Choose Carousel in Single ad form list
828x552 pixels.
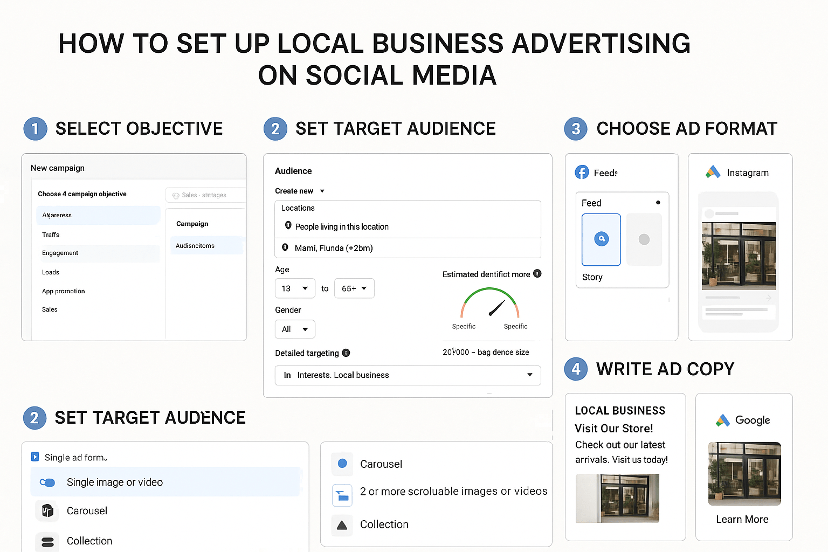[x=87, y=510]
